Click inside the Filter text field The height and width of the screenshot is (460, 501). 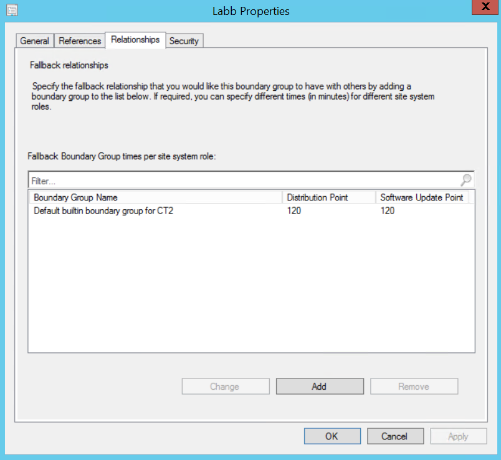click(x=243, y=181)
